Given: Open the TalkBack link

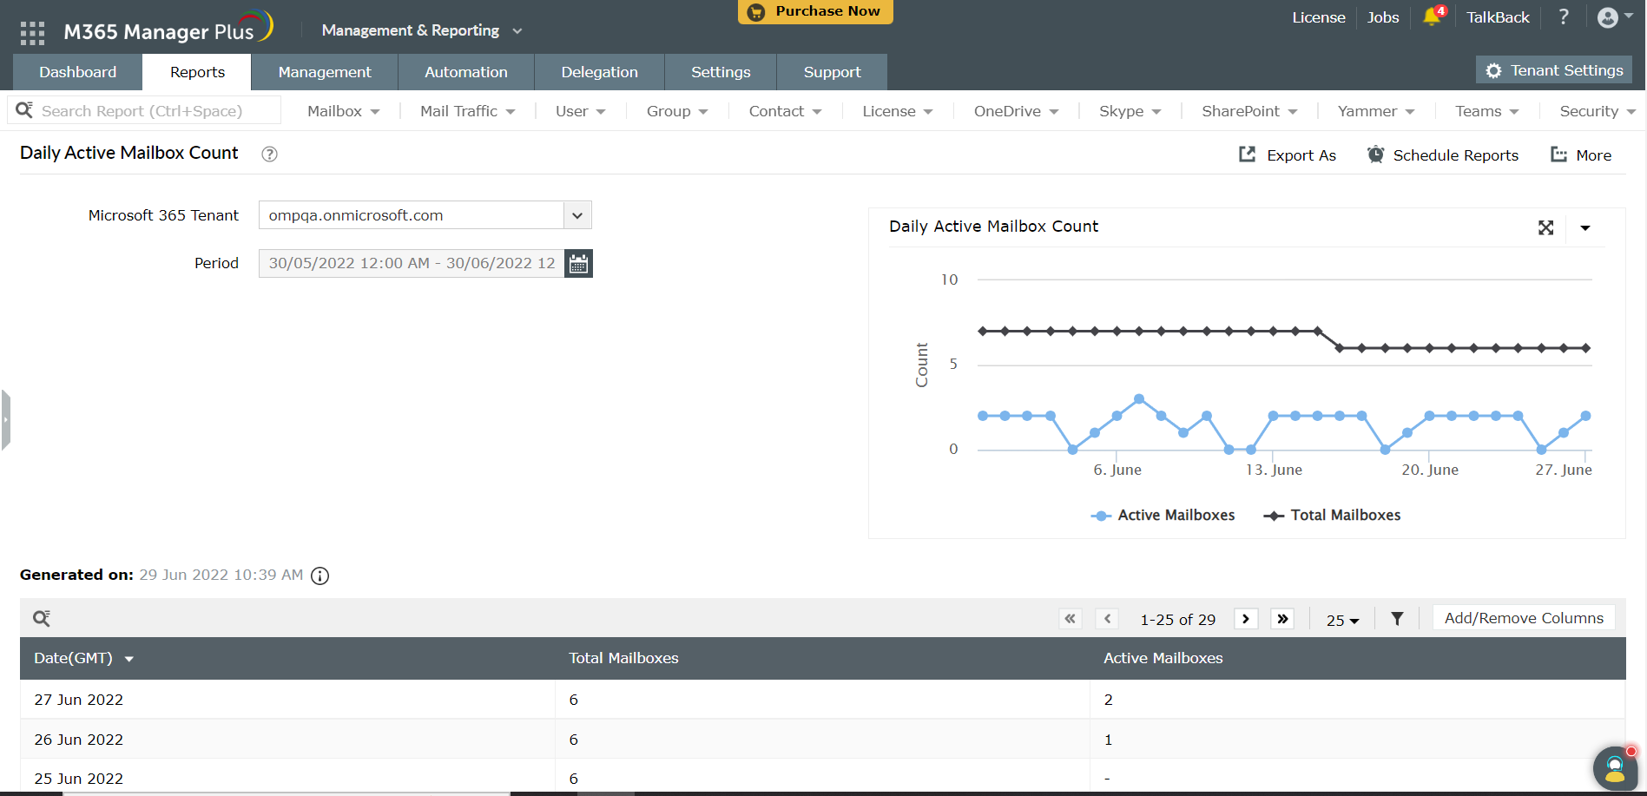Looking at the screenshot, I should 1498,17.
